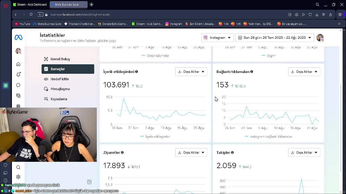The height and width of the screenshot is (194, 346).
Task: Open the browser downloads panel
Action: tap(317, 15)
